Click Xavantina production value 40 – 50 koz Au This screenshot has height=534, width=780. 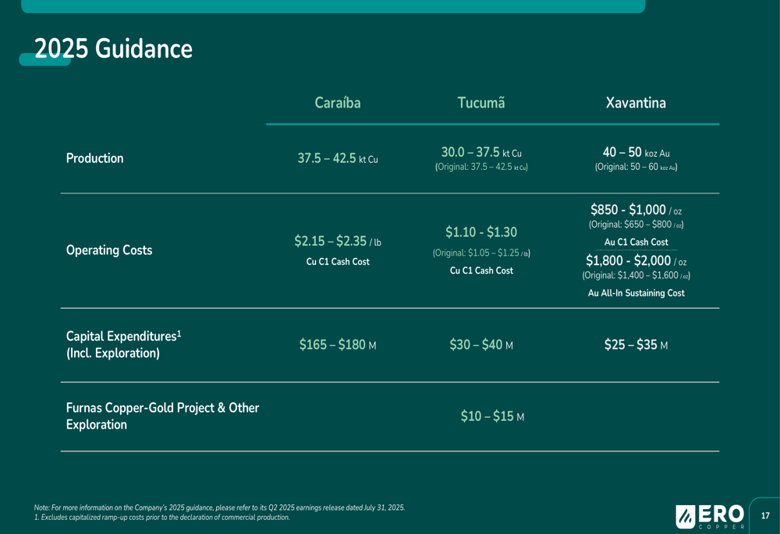click(636, 152)
